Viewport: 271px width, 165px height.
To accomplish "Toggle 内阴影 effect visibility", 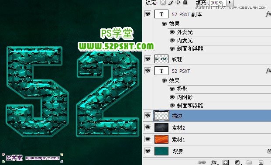I will (172, 97).
